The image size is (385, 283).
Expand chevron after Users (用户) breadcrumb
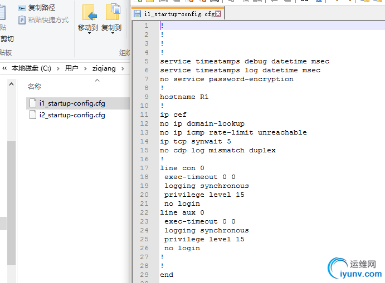pyautogui.click(x=85, y=68)
